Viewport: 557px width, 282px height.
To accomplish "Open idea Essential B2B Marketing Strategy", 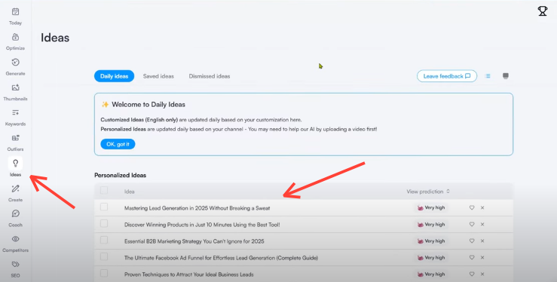I will (194, 241).
